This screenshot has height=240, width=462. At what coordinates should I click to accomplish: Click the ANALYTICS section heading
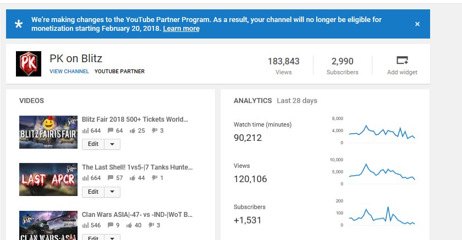coord(253,101)
